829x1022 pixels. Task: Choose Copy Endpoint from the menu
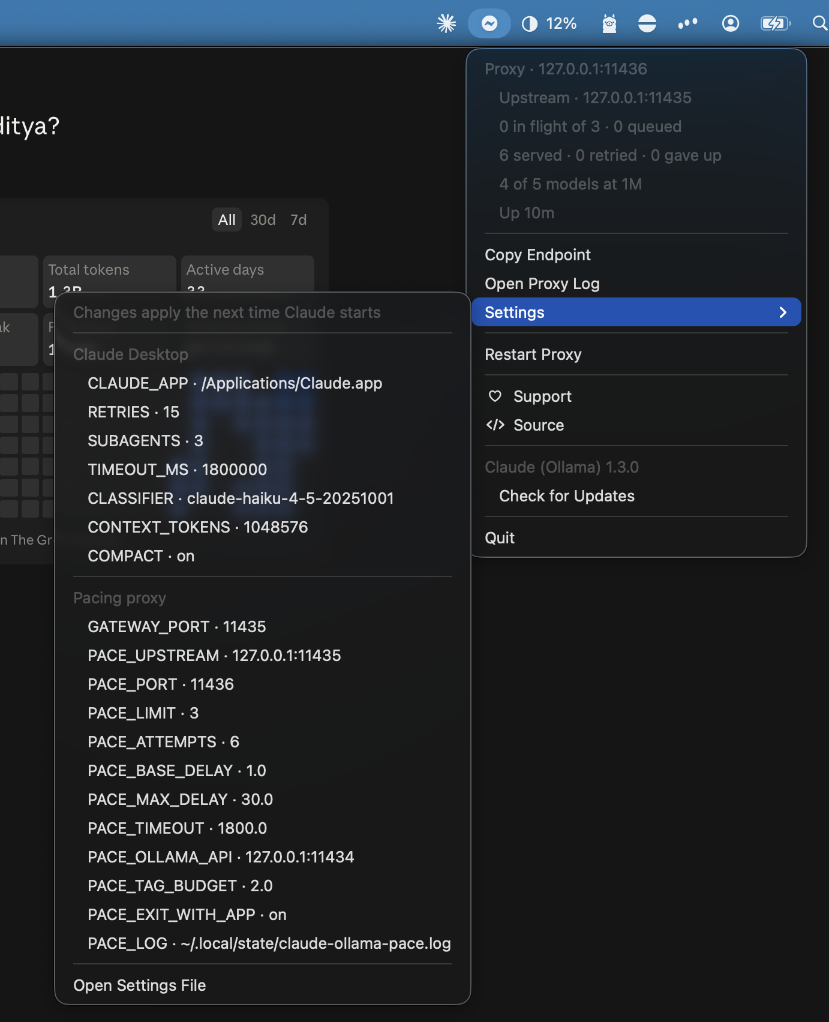click(x=636, y=254)
